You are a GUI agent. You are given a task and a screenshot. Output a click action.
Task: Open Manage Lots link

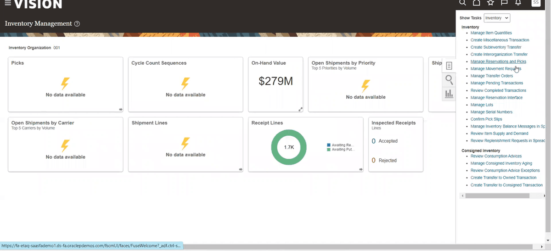tap(482, 105)
